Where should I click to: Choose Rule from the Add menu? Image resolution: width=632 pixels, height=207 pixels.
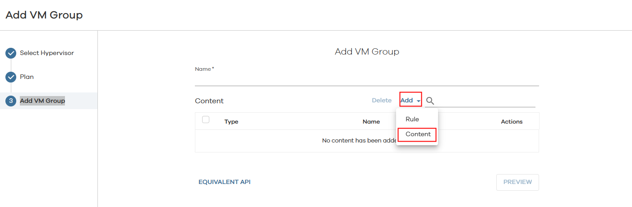tap(412, 119)
